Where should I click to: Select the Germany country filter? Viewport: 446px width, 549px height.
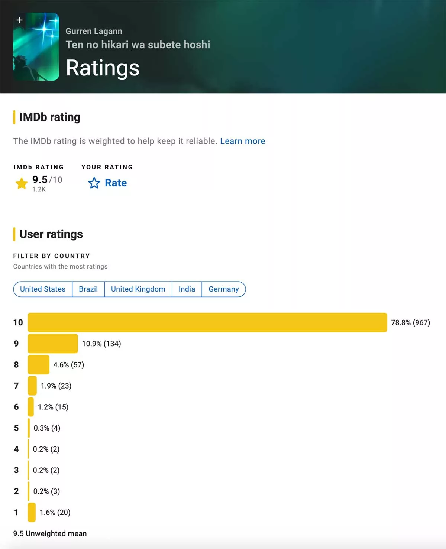pyautogui.click(x=223, y=289)
